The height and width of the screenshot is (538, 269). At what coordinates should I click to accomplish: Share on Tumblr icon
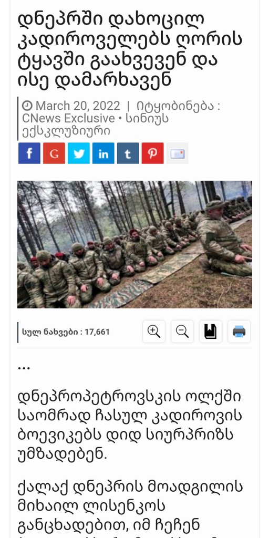click(x=128, y=153)
